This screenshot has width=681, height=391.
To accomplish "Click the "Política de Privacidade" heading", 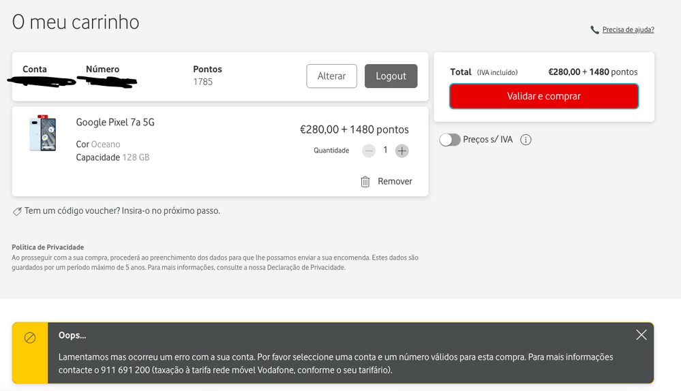I will (48, 247).
